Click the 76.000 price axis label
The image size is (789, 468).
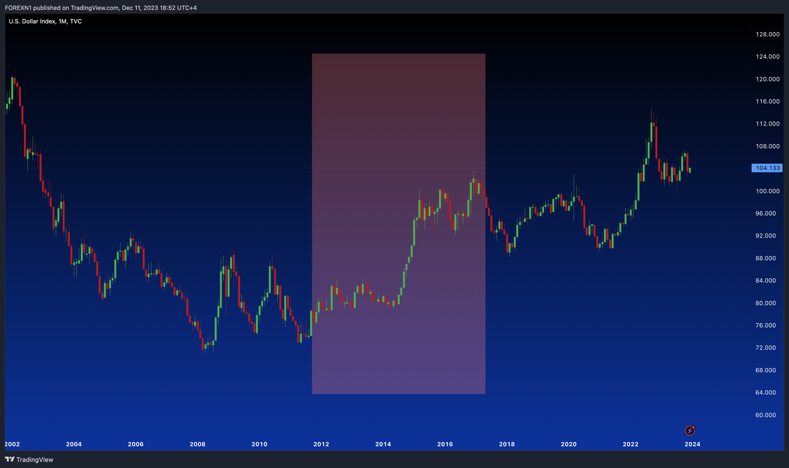coord(766,325)
